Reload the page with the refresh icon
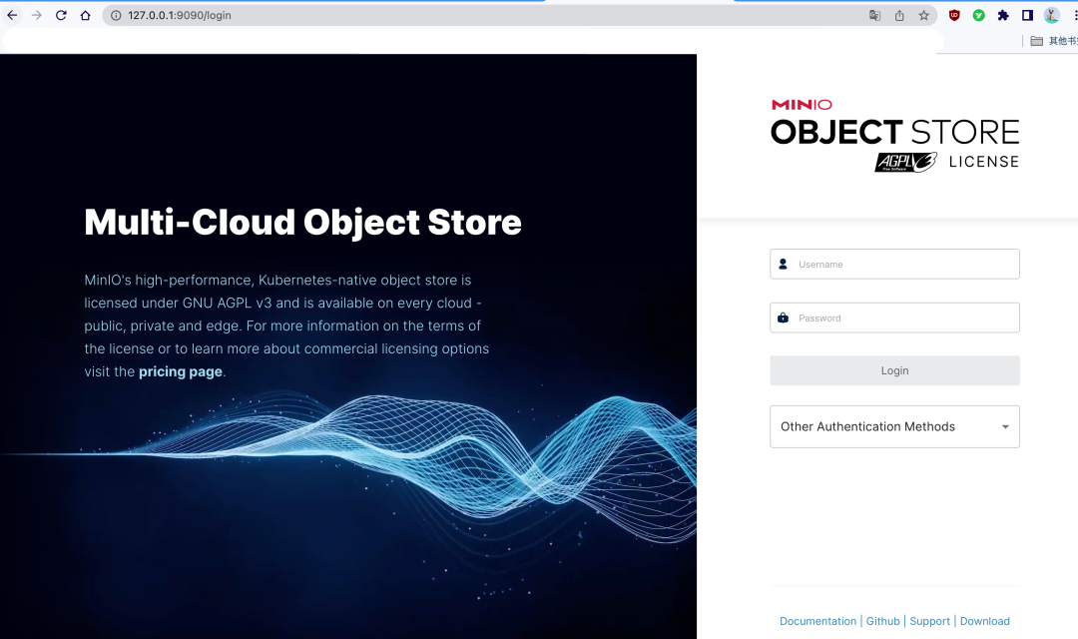Screen dimensions: 1078x639 point(61,15)
